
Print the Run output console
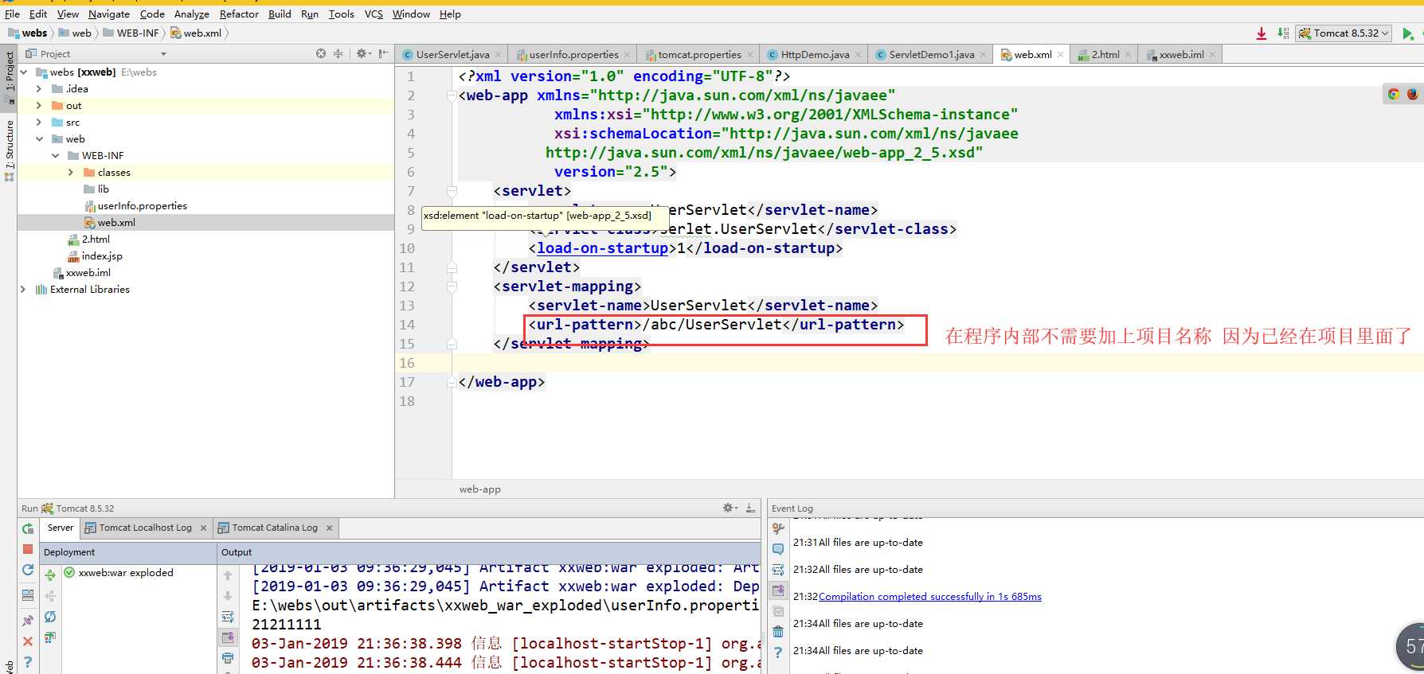pyautogui.click(x=228, y=658)
